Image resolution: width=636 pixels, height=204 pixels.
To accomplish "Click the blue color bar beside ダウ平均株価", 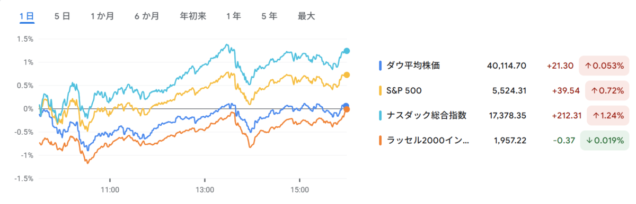I will pyautogui.click(x=380, y=66).
